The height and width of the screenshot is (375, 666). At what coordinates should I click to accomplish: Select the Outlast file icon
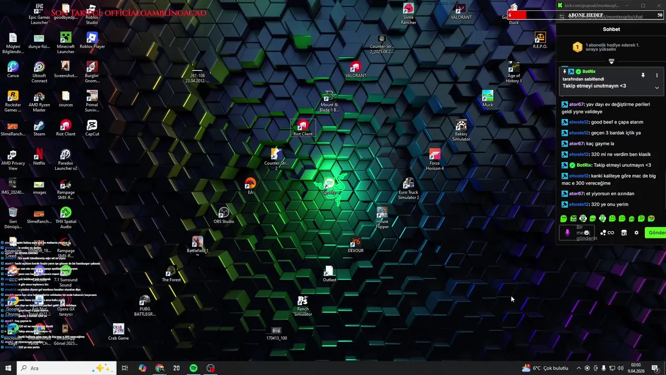click(329, 274)
